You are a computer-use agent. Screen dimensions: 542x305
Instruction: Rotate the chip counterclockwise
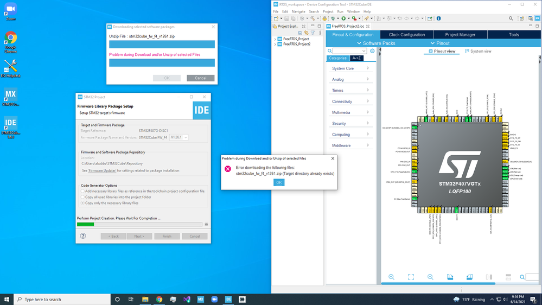click(x=469, y=277)
